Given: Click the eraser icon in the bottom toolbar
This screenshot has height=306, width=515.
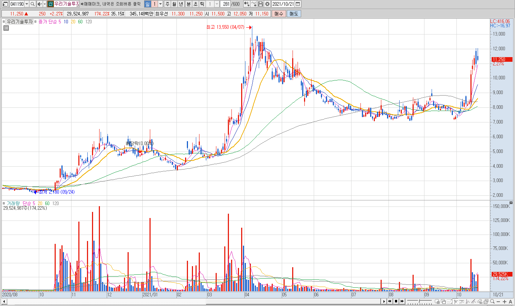Looking at the screenshot, I should [480, 301].
